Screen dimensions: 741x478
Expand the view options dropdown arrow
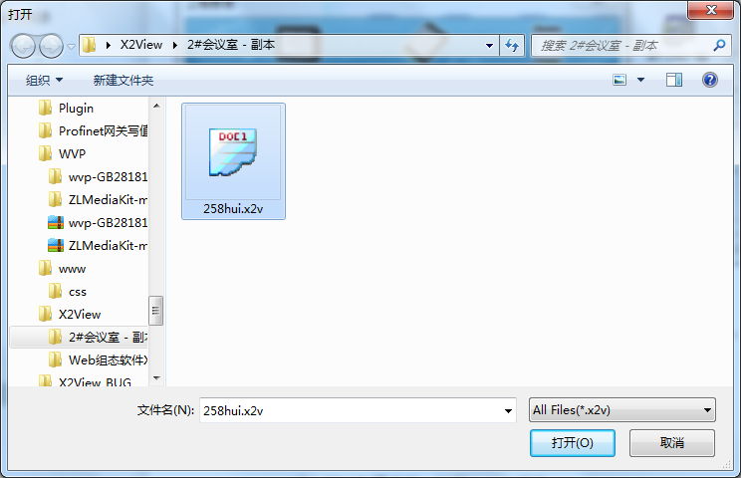[x=640, y=80]
